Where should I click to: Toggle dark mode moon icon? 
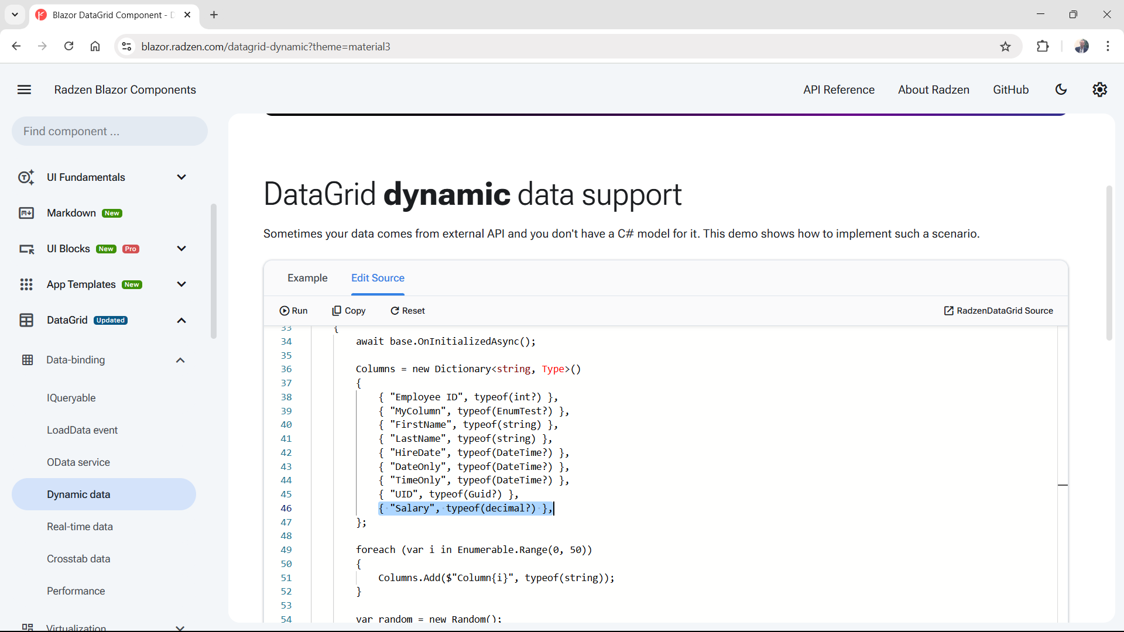pos(1061,90)
